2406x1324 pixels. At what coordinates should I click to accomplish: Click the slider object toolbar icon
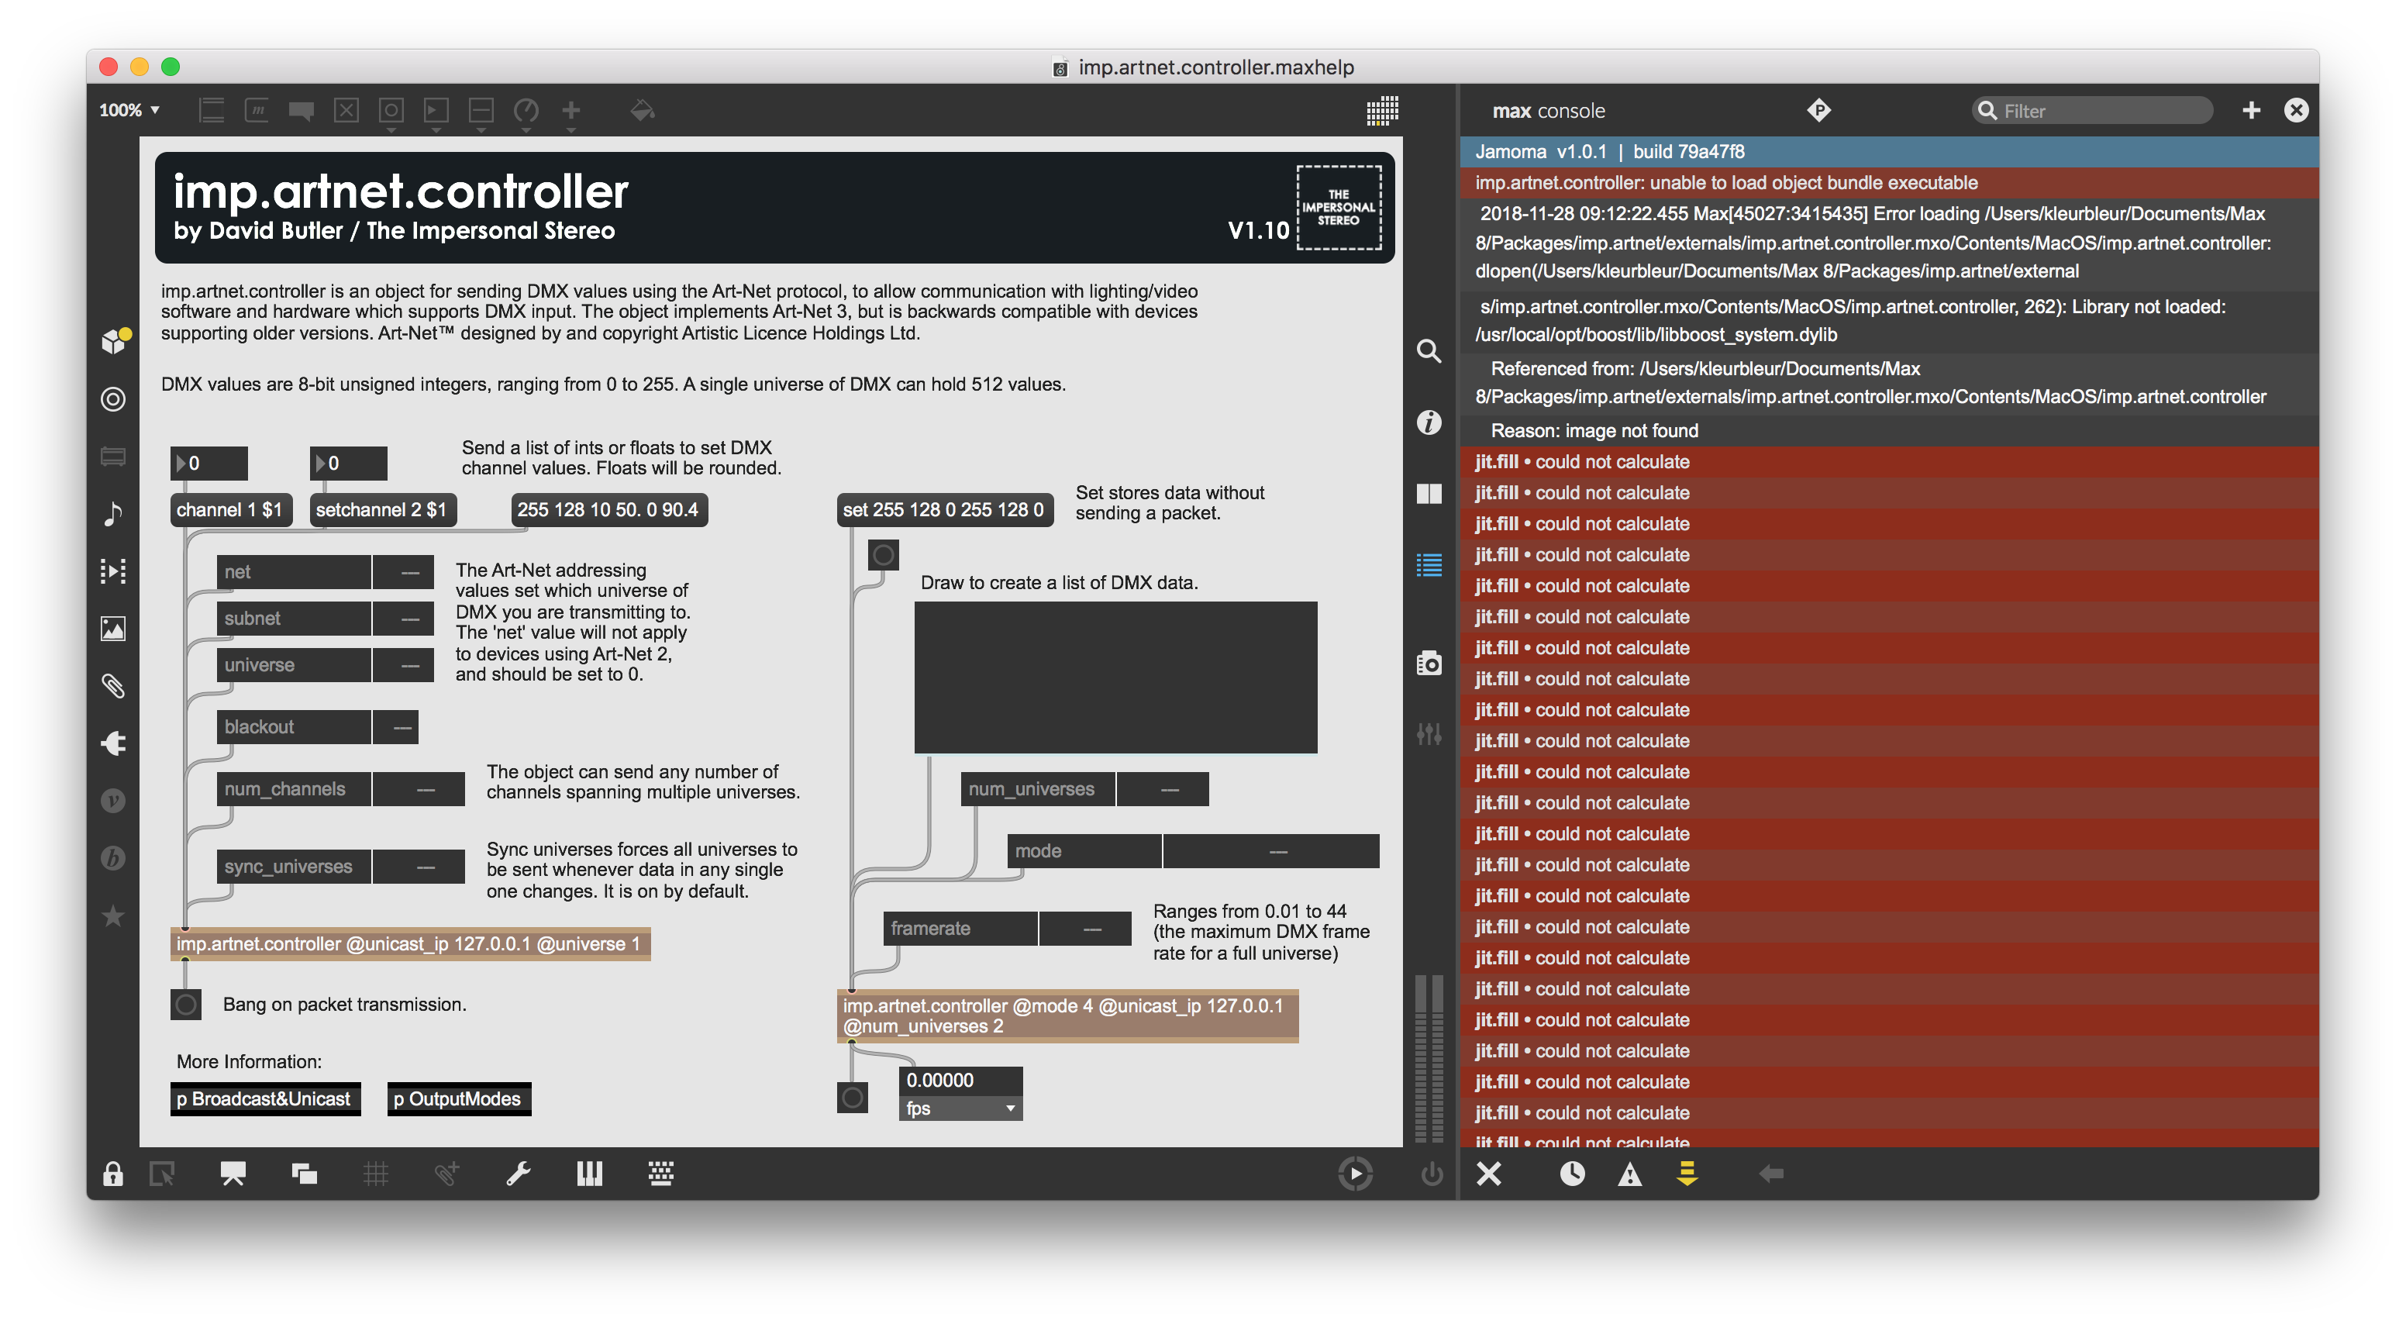[x=481, y=110]
